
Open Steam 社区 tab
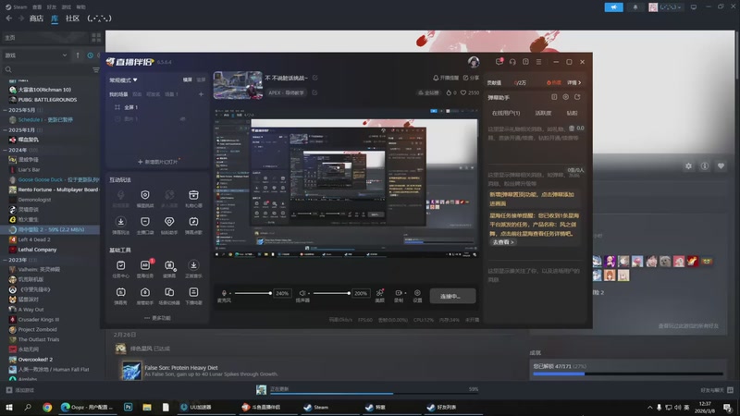tap(73, 18)
